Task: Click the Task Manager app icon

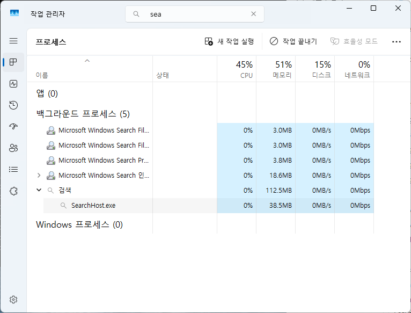Action: point(14,13)
